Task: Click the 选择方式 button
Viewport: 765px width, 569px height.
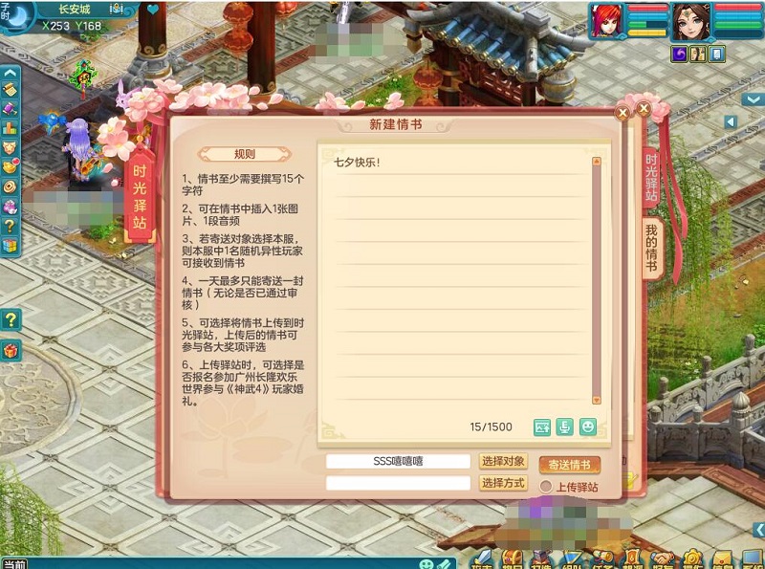Action: (503, 483)
